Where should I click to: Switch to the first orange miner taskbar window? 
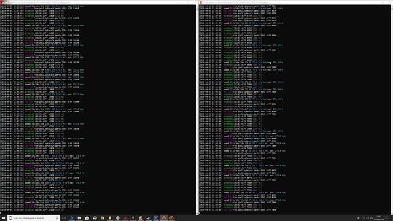(164, 218)
